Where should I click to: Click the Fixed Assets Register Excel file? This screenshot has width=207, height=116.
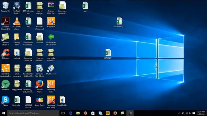coord(28,39)
